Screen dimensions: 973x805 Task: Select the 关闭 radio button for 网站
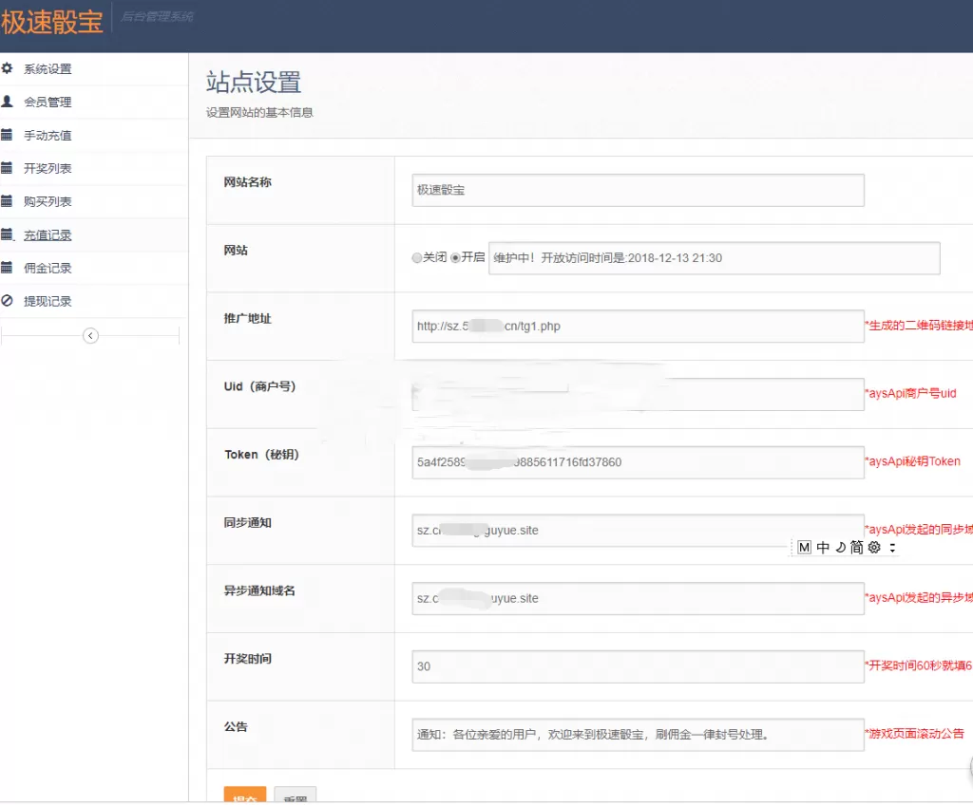[417, 257]
